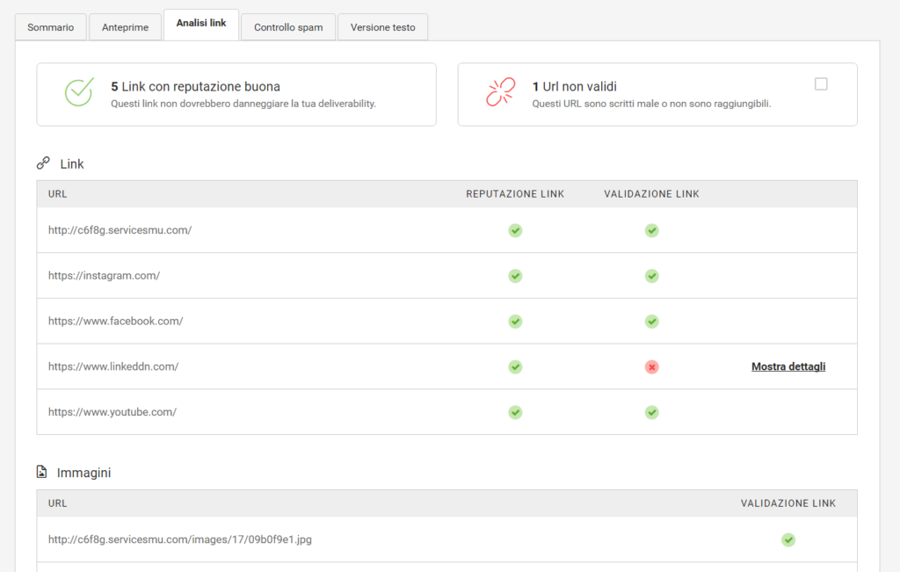Click the Validazione Link column header
This screenshot has height=572, width=900.
651,194
